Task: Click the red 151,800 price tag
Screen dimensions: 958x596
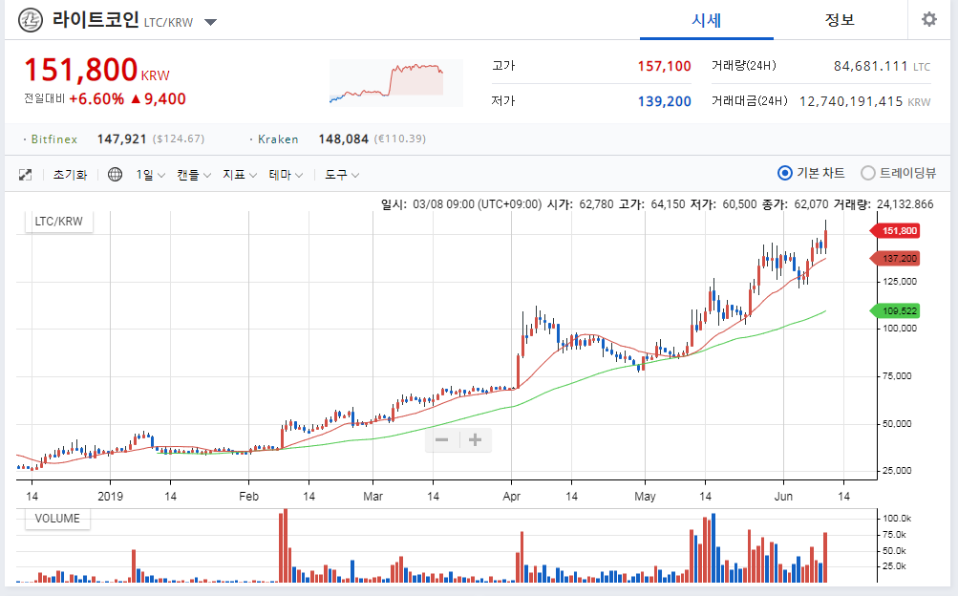Action: 894,231
